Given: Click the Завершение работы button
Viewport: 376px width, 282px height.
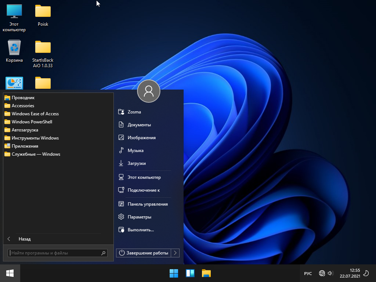Looking at the screenshot, I should [x=144, y=253].
